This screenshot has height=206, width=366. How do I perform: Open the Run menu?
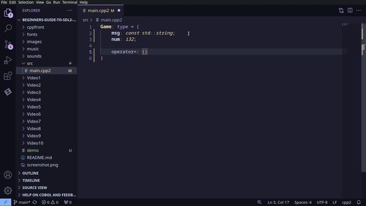(57, 2)
